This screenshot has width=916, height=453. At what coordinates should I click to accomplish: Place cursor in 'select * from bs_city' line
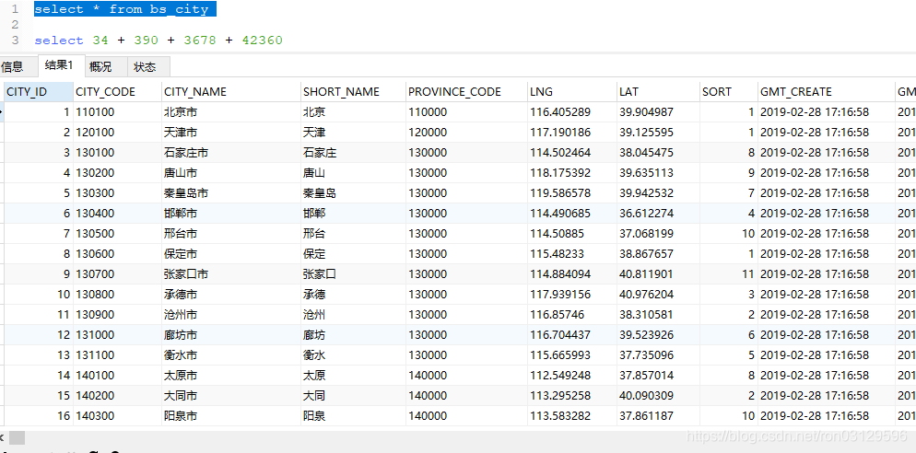125,9
